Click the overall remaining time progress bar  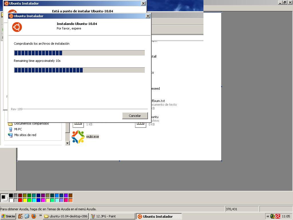(80, 70)
